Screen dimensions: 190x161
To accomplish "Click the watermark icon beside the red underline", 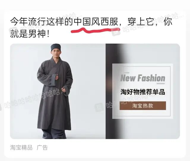I will point(115,32).
